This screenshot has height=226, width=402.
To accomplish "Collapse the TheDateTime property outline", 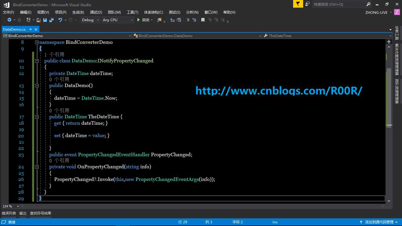I will click(37, 117).
